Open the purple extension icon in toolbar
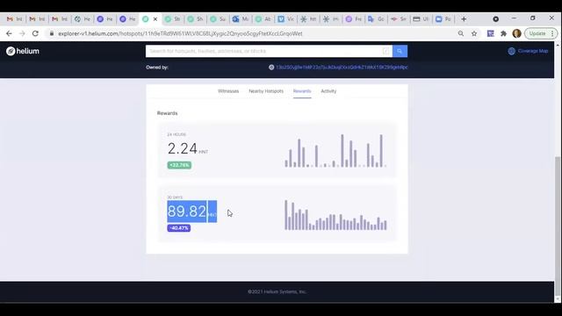This screenshot has width=562, height=316. [490, 33]
